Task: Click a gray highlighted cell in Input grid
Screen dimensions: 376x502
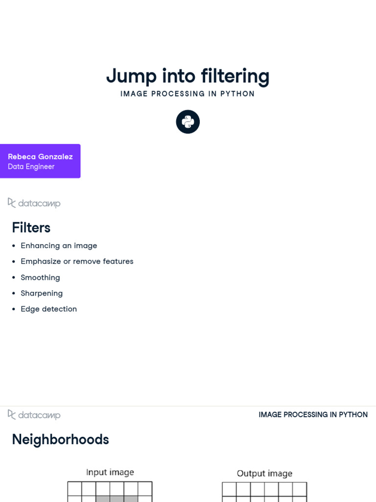Action: click(x=117, y=499)
